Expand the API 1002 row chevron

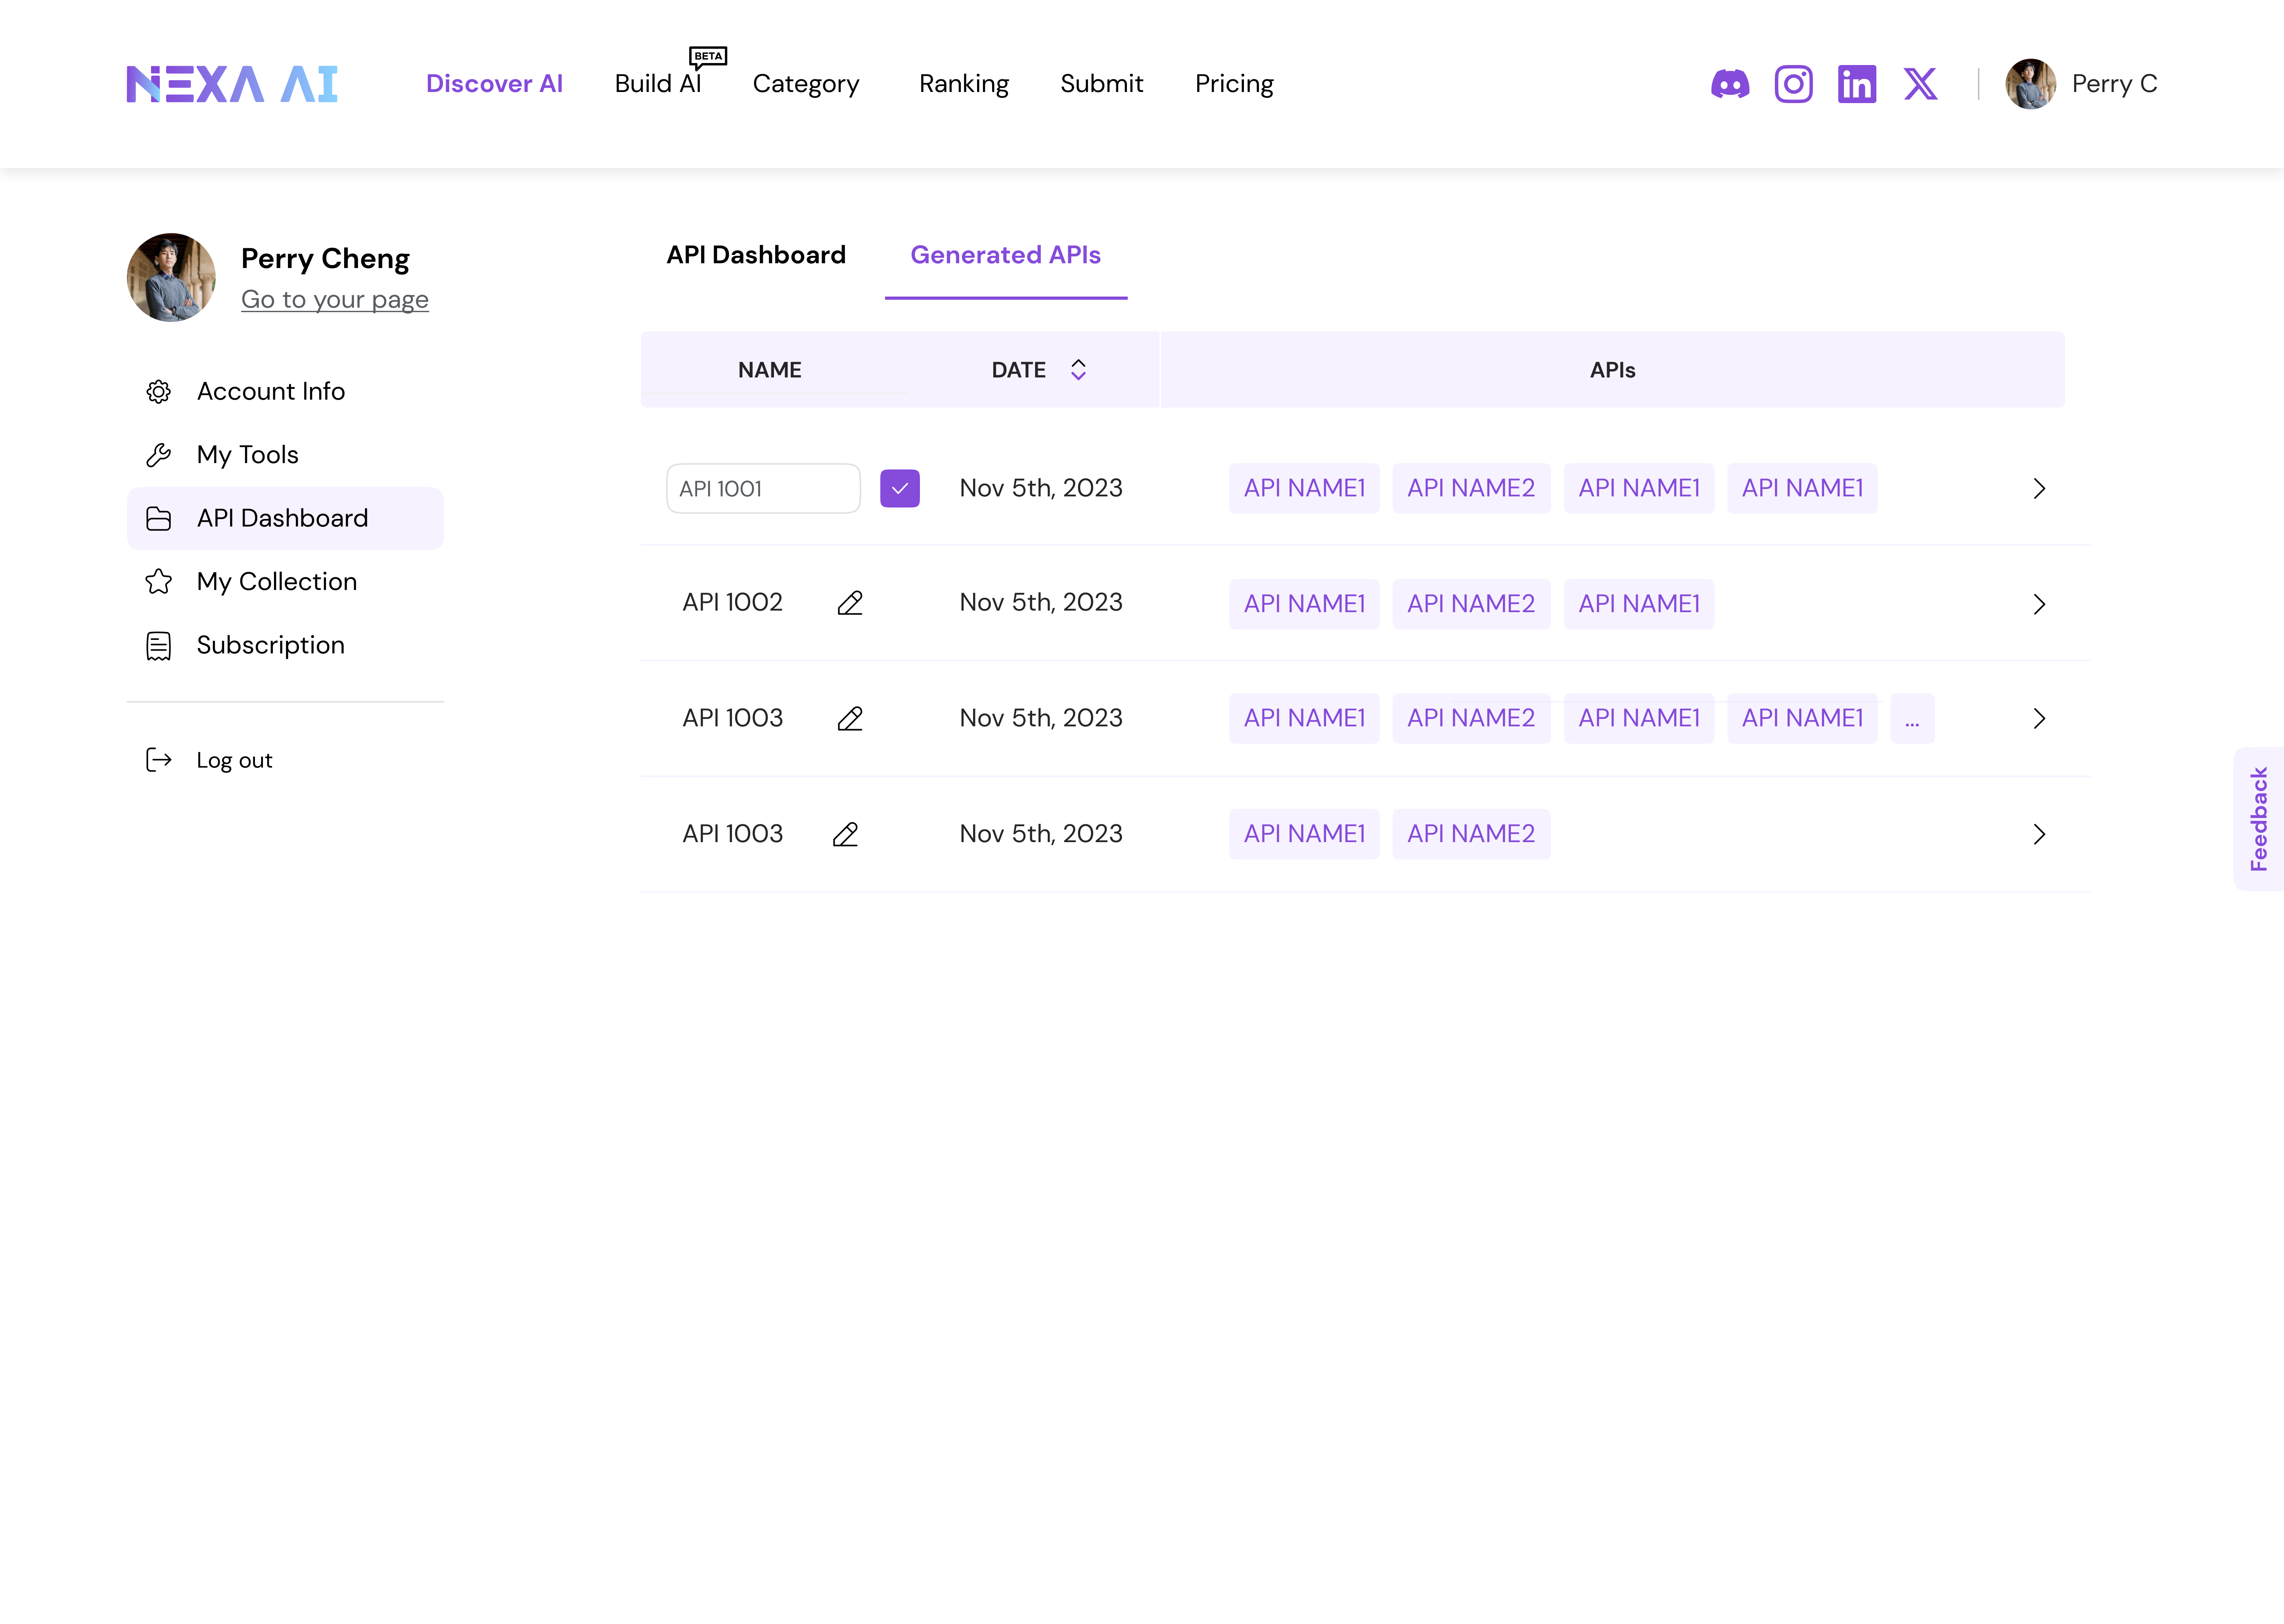(2039, 604)
